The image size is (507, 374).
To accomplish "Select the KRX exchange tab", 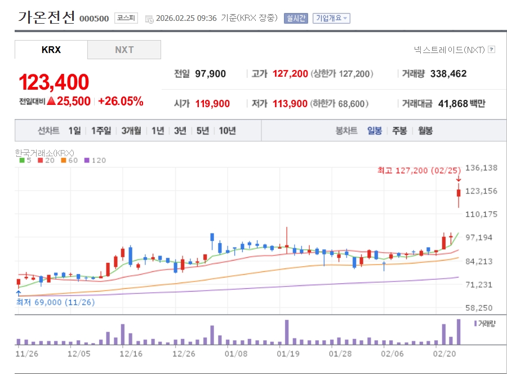I will click(x=51, y=50).
